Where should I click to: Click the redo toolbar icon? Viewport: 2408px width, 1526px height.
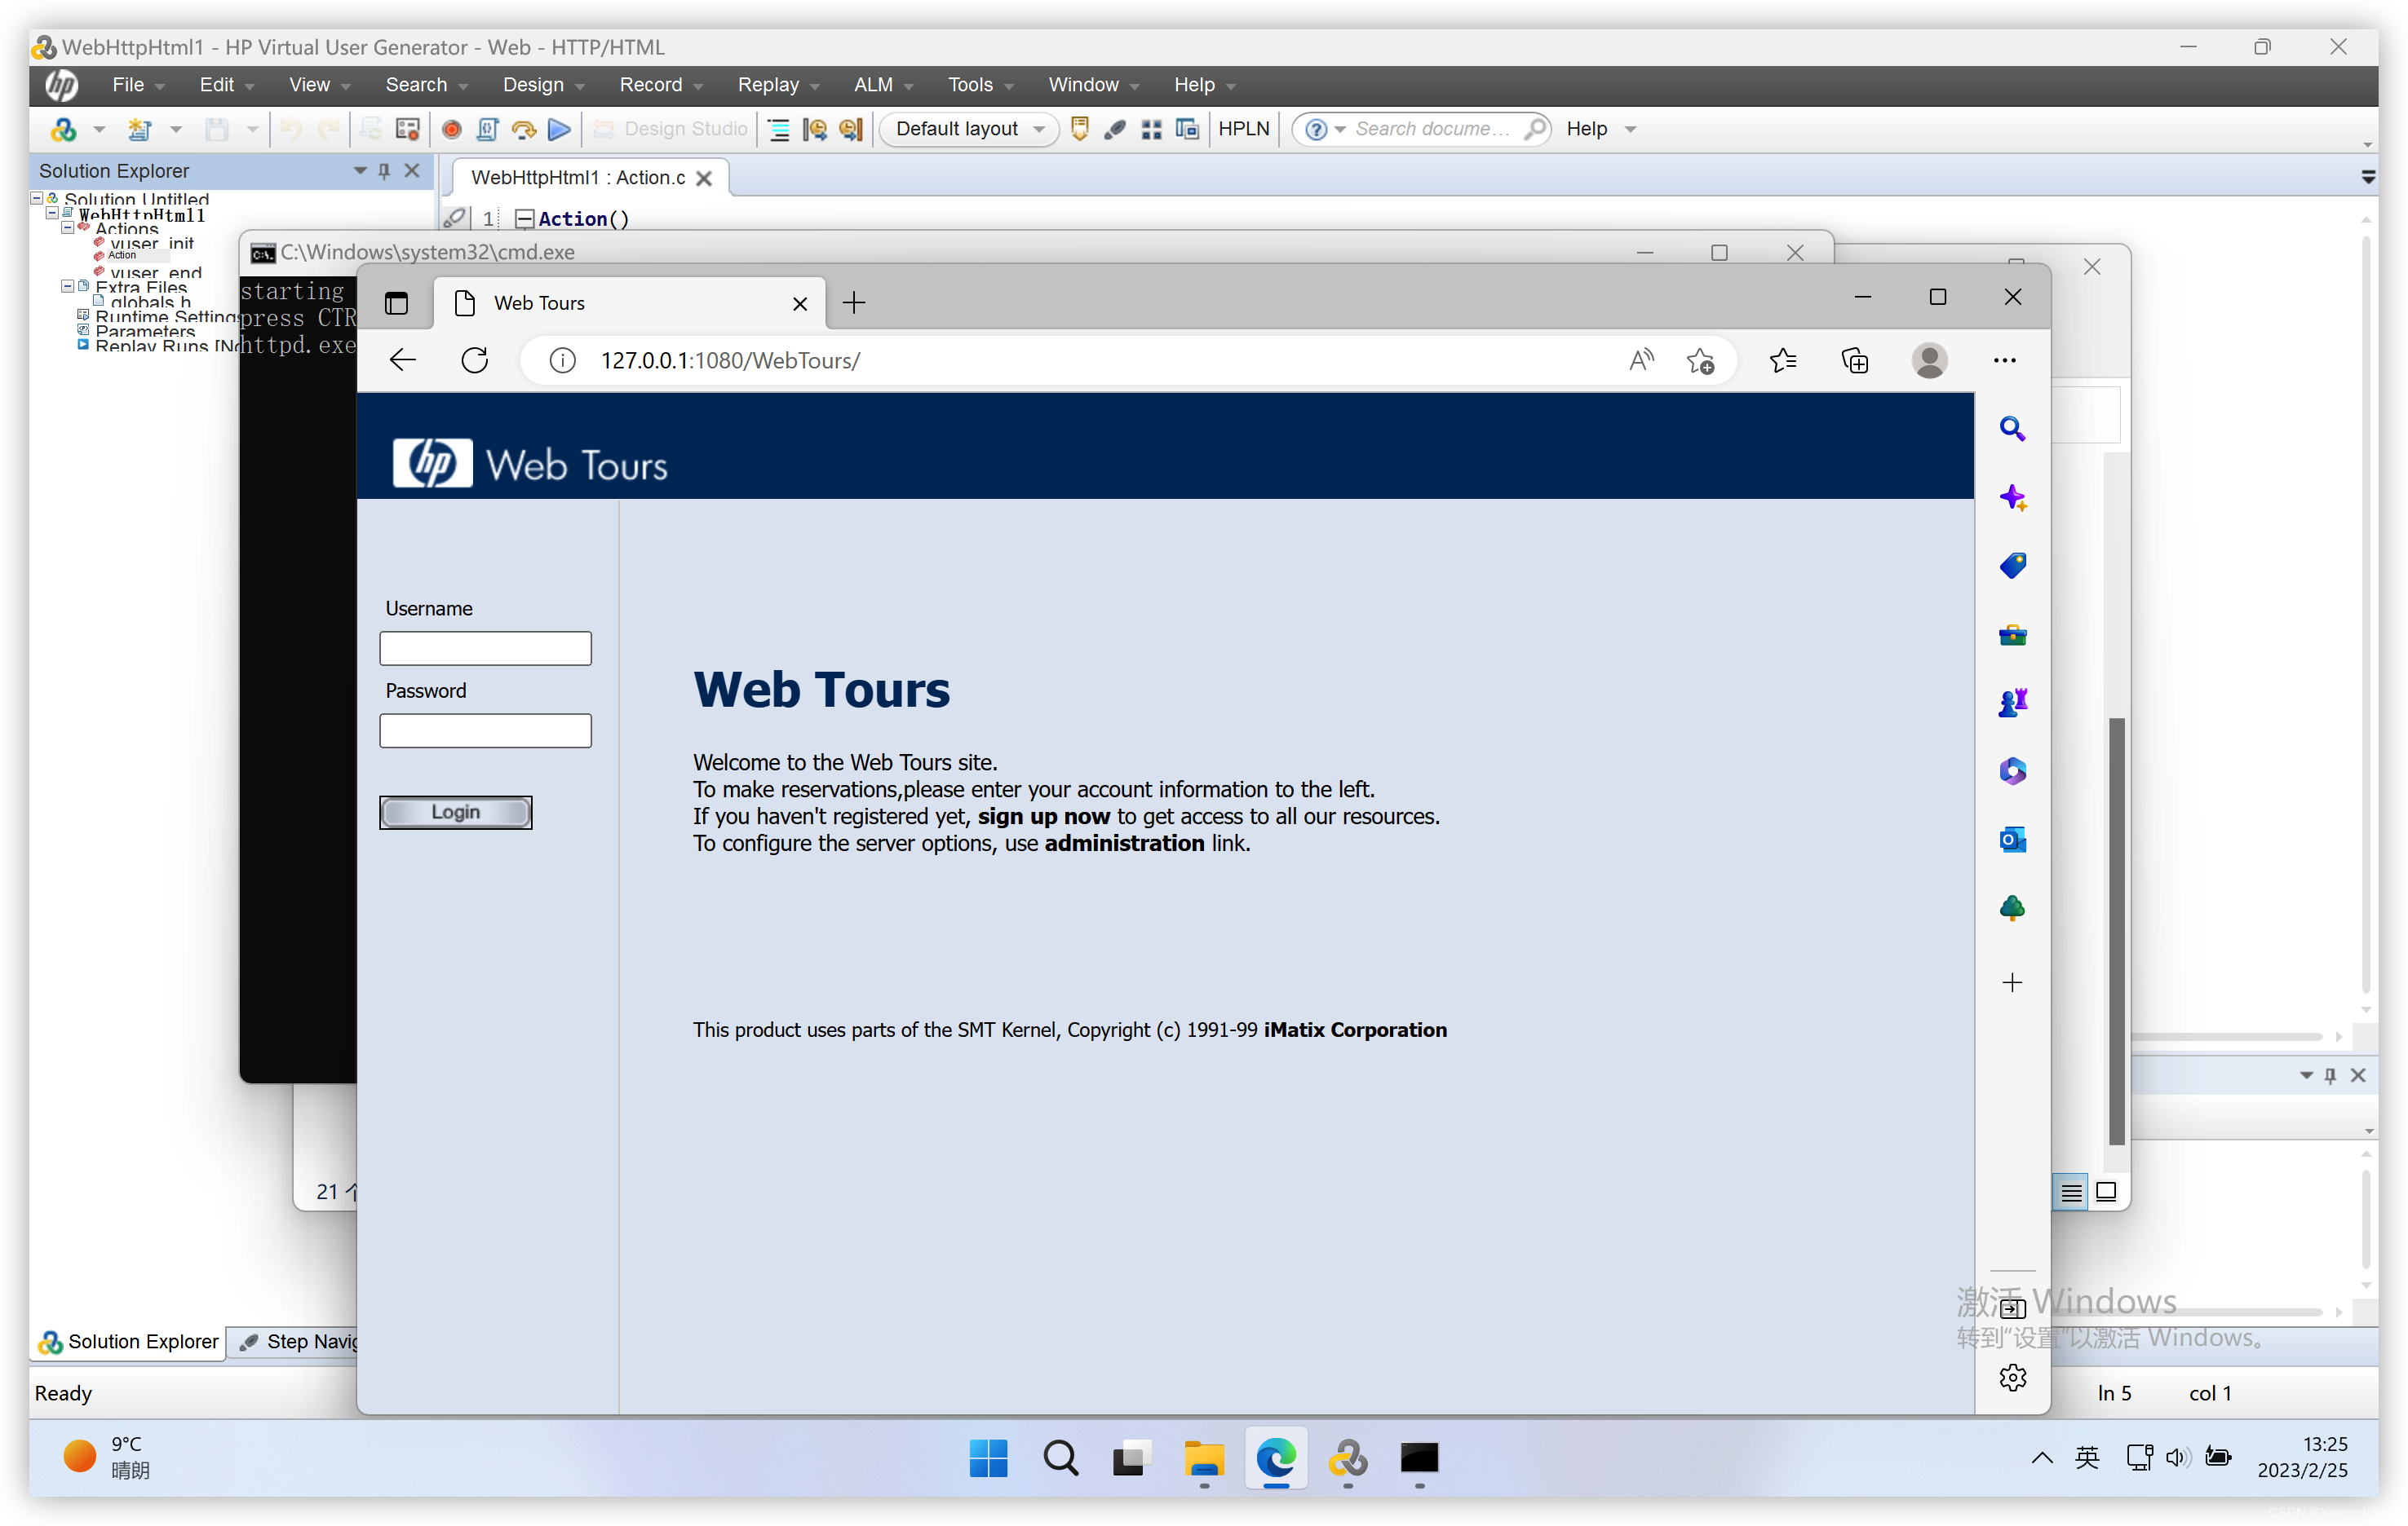tap(330, 129)
